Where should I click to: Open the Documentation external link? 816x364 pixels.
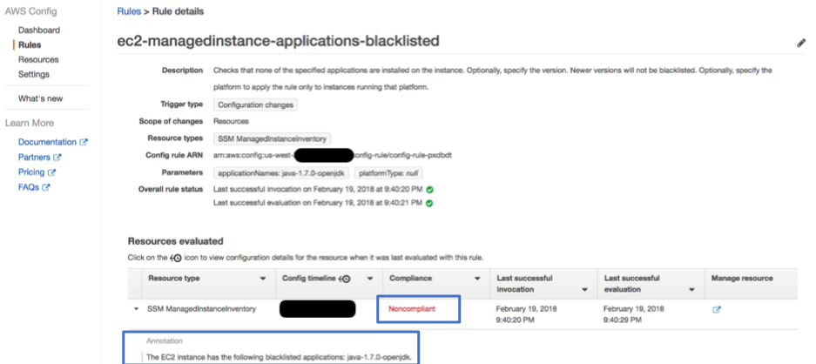(x=53, y=142)
